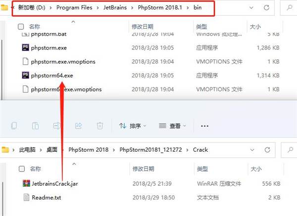Click the 2018/3/29 18:50 date cell

tap(153, 197)
